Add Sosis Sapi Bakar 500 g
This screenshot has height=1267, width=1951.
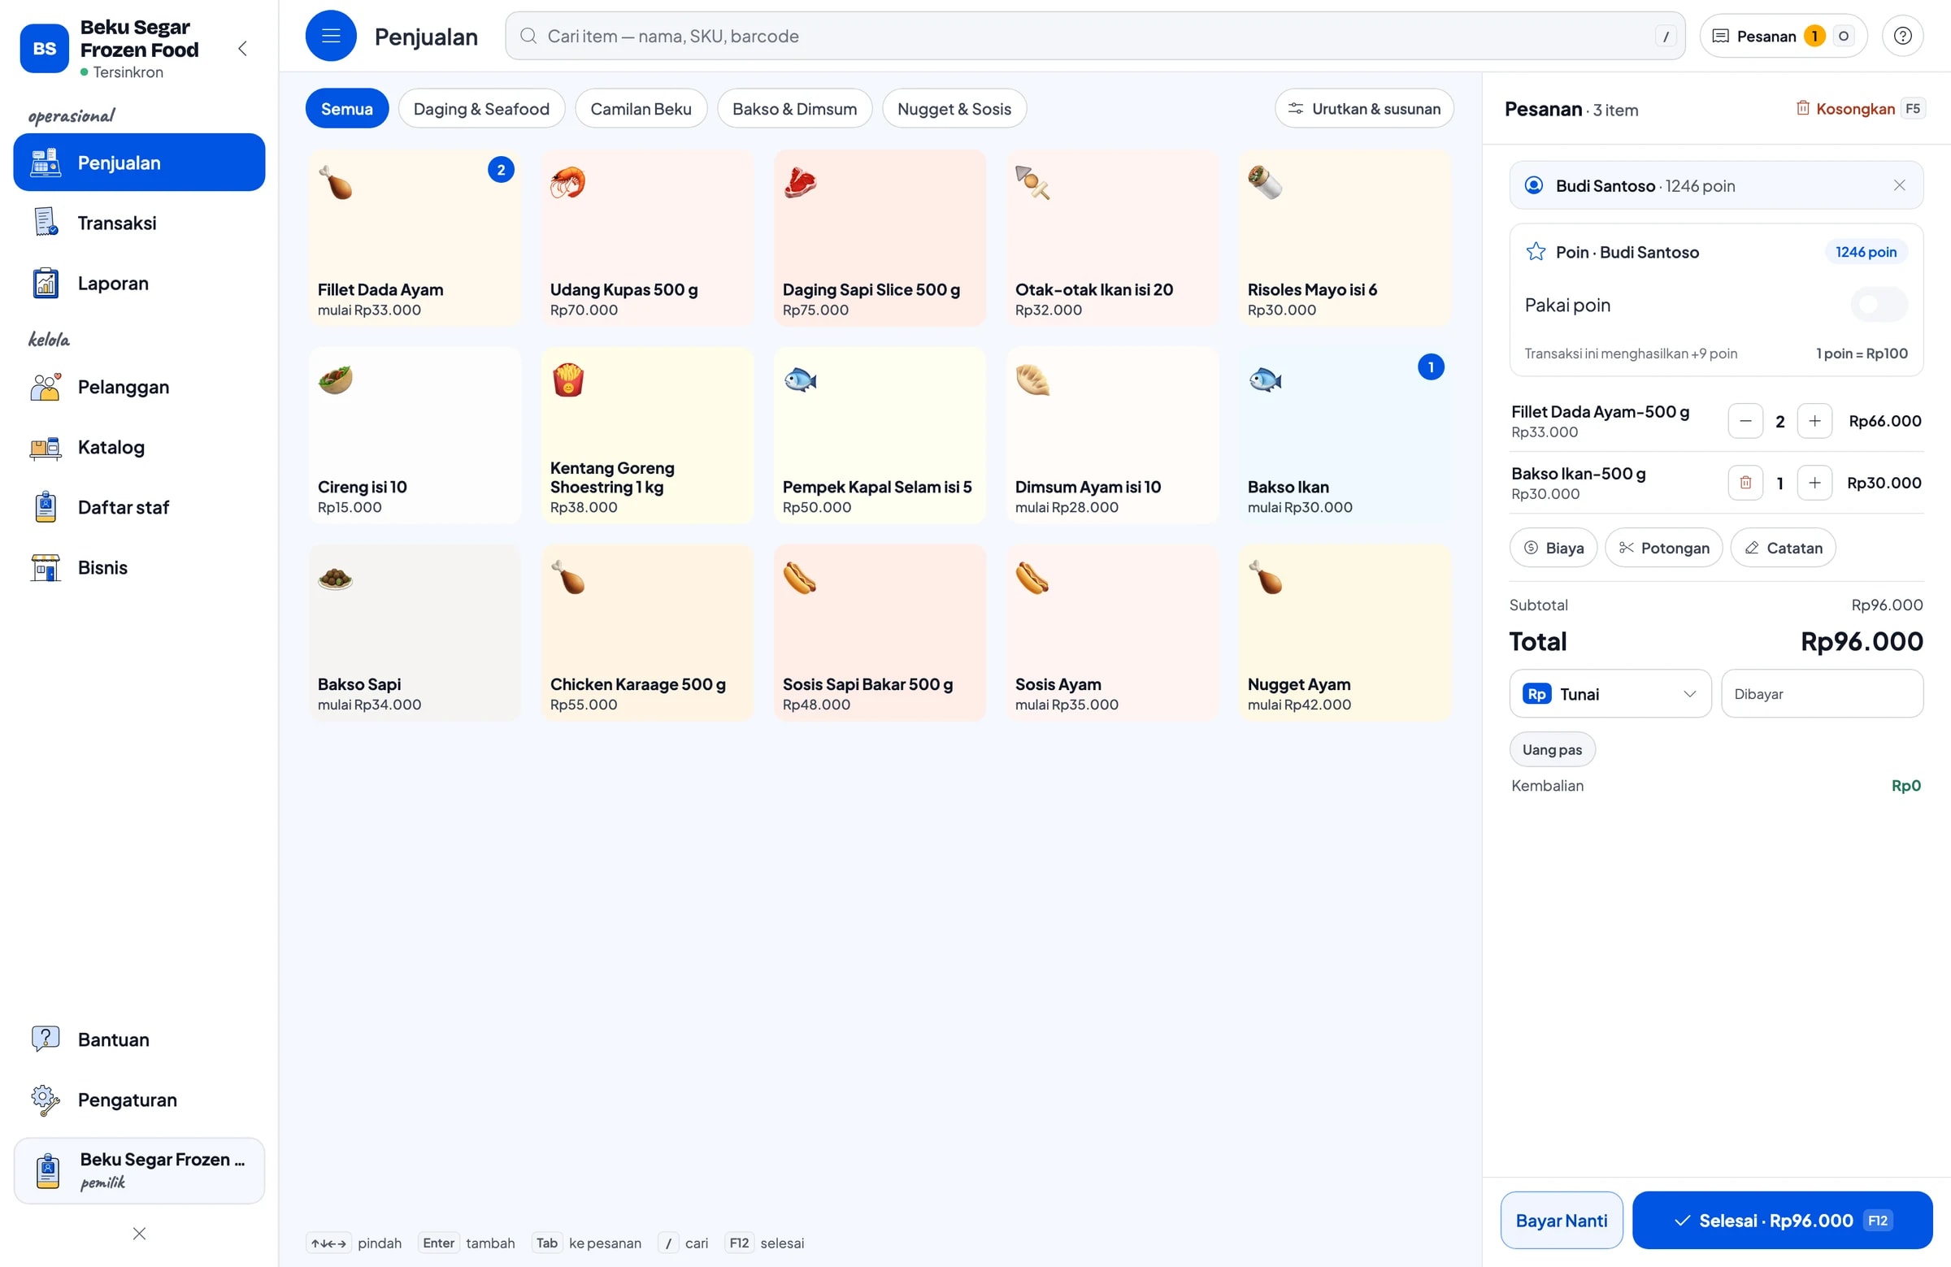880,632
